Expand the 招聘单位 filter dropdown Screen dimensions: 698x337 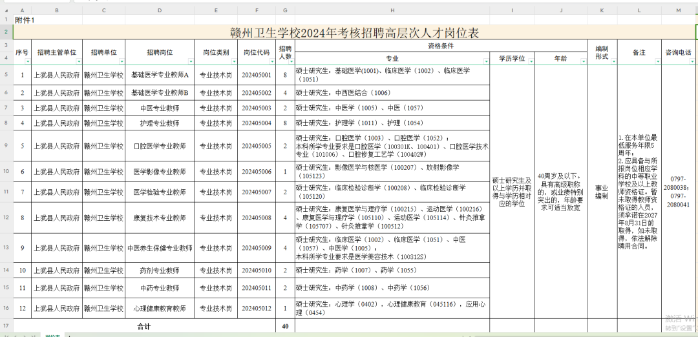[122, 61]
